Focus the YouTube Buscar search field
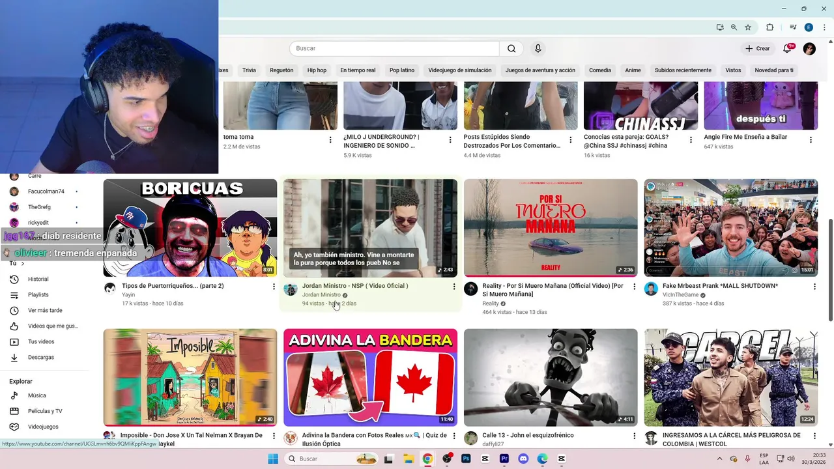The image size is (834, 469). 394,48
